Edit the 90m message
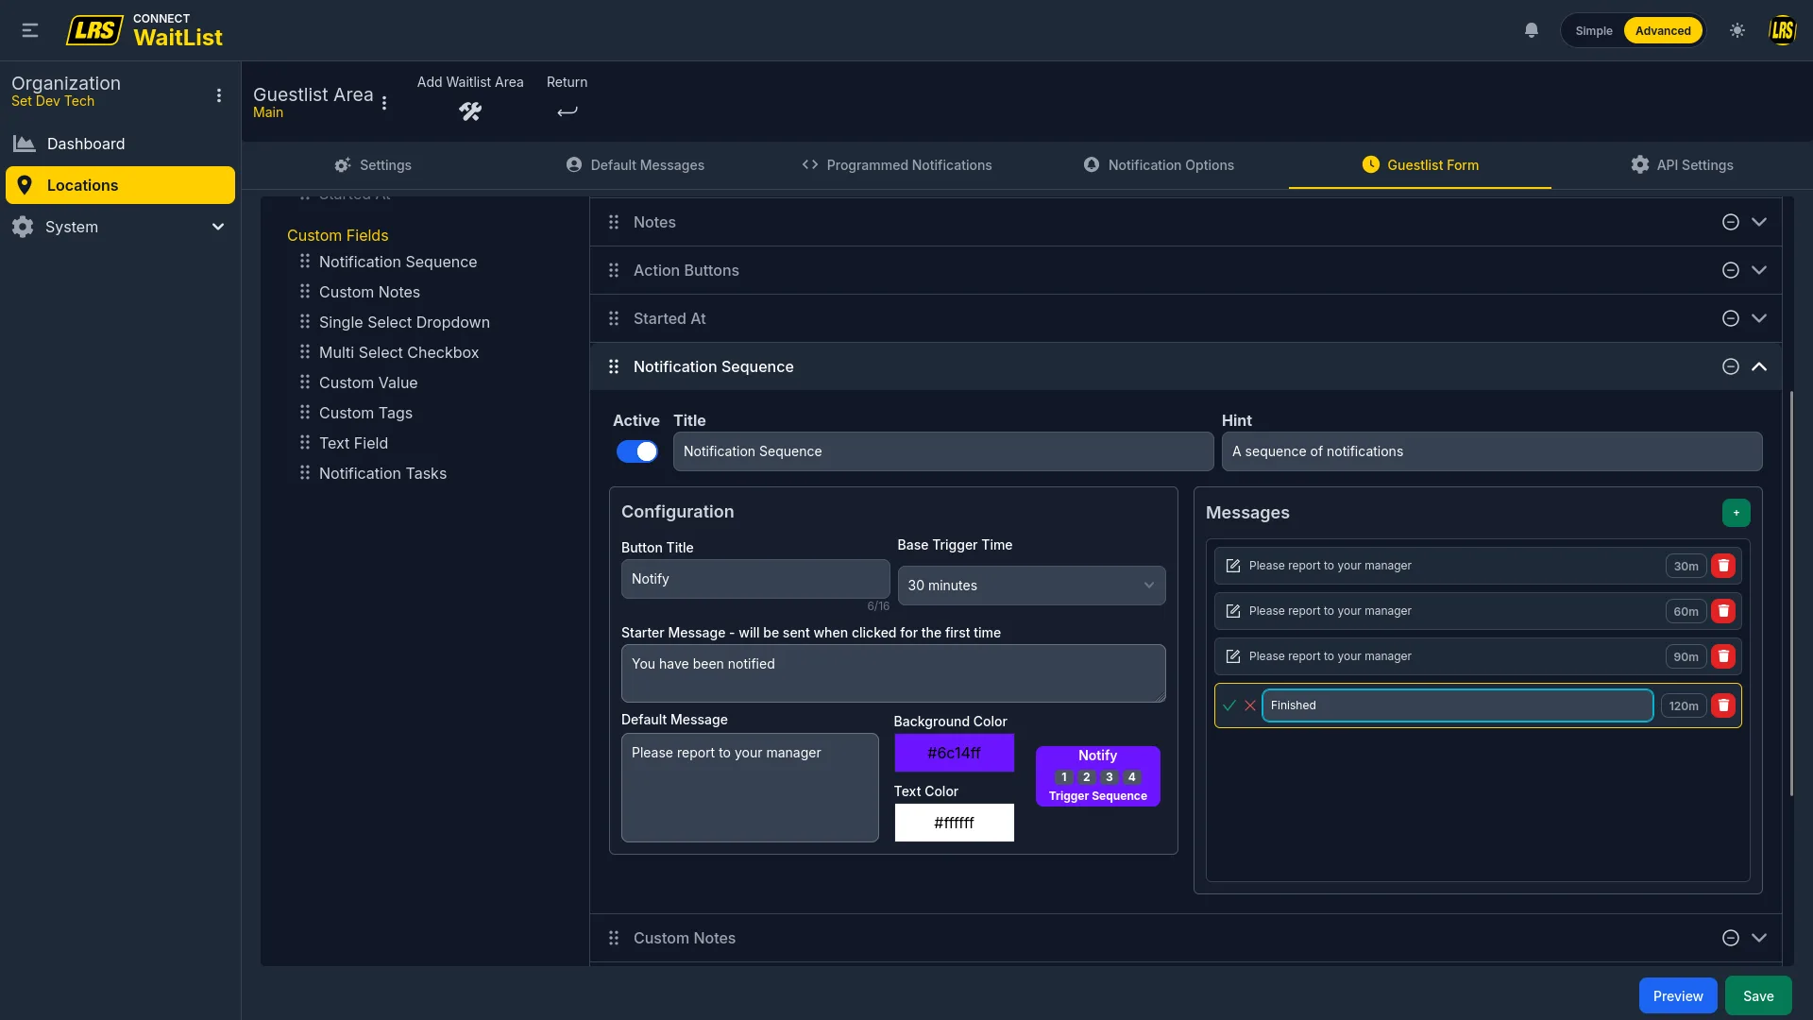 pyautogui.click(x=1232, y=656)
